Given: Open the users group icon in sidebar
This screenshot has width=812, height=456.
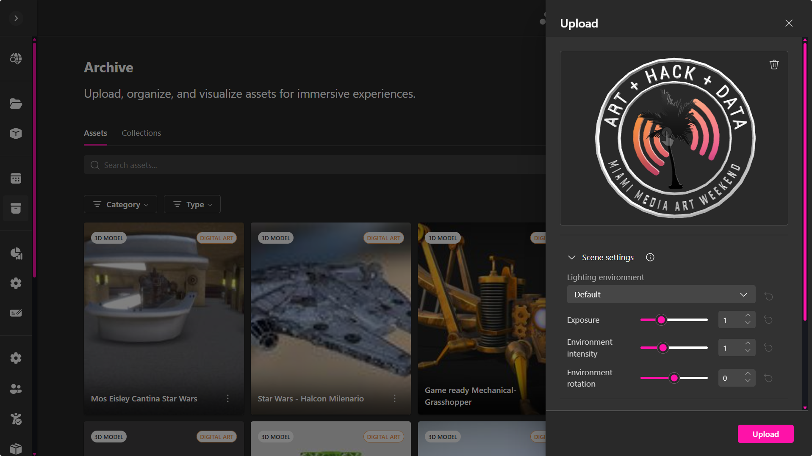Looking at the screenshot, I should point(16,389).
